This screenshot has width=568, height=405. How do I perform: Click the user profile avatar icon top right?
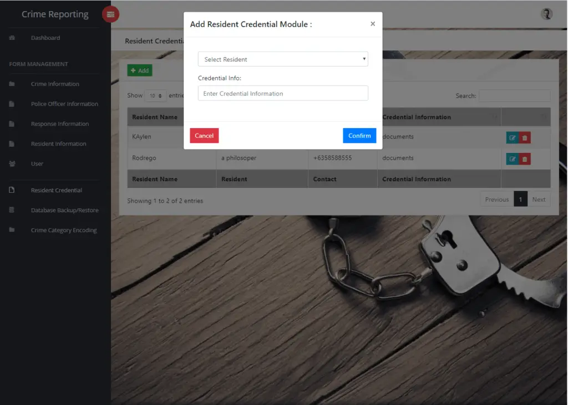click(546, 13)
